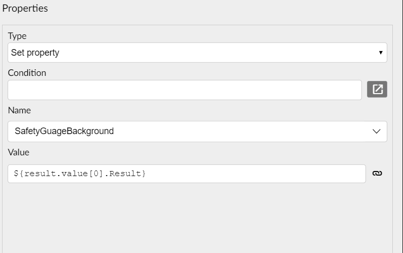Click the Value field label
The height and width of the screenshot is (253, 403).
19,152
